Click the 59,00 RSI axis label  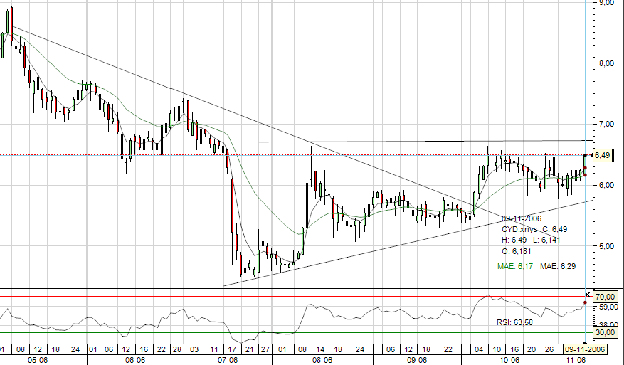pyautogui.click(x=608, y=307)
